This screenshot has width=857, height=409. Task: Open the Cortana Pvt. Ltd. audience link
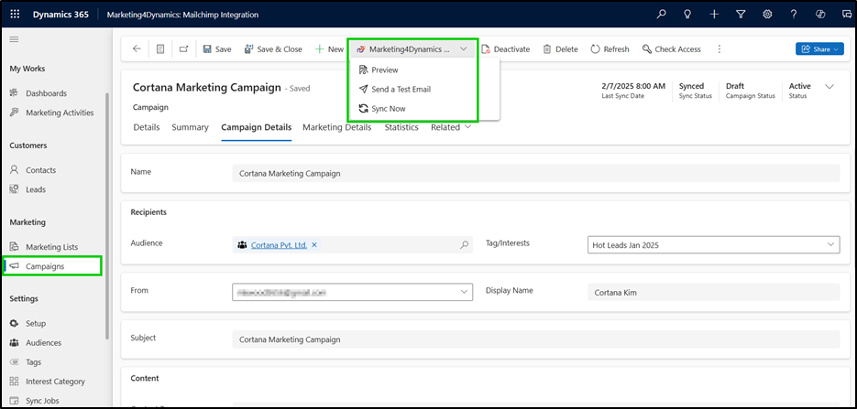point(279,245)
